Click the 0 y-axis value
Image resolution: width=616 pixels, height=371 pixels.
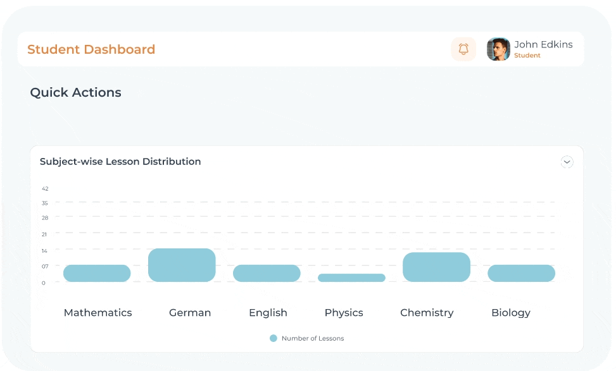(x=44, y=283)
